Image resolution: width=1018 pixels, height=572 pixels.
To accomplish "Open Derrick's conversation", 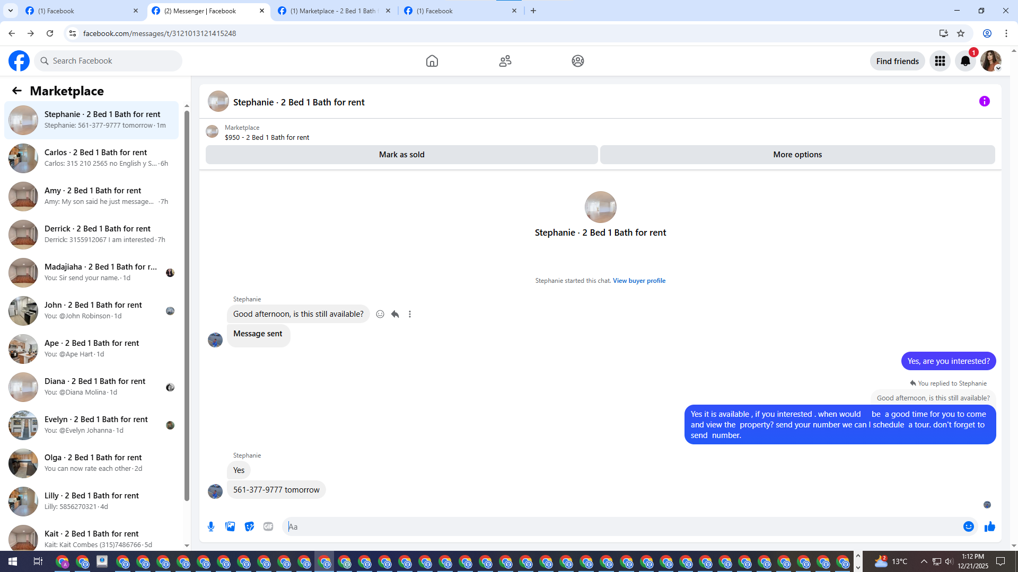I will pyautogui.click(x=92, y=235).
